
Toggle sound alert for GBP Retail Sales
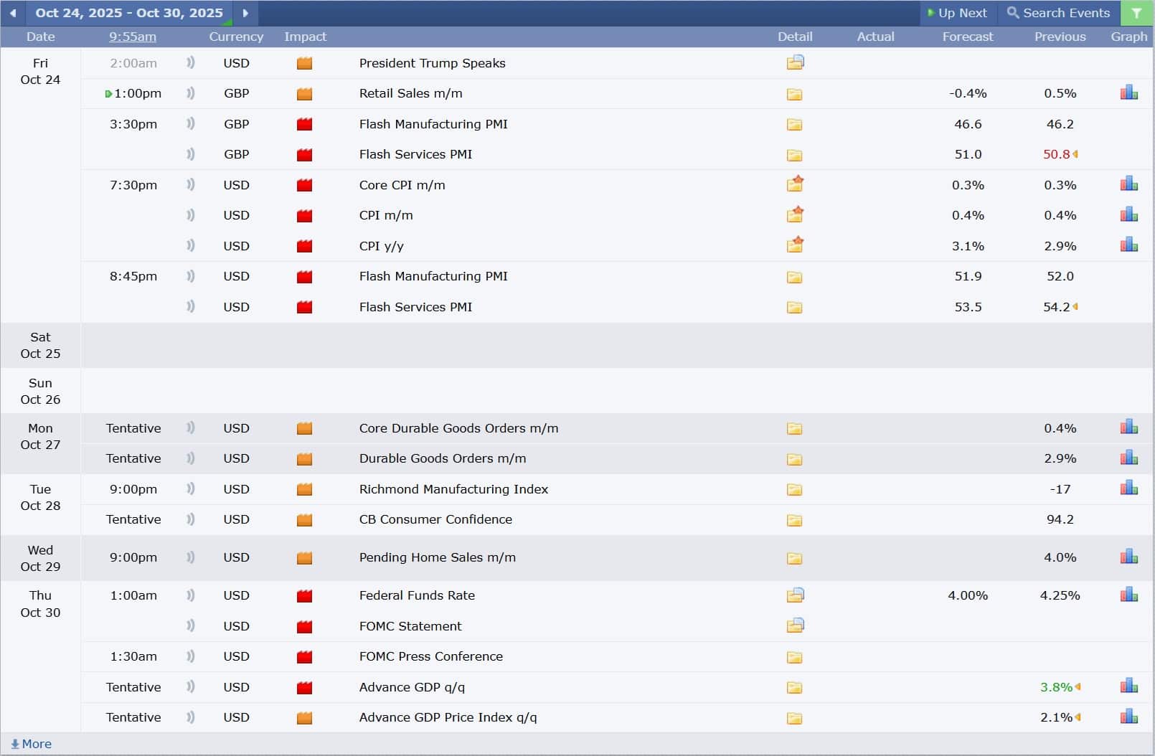tap(191, 93)
